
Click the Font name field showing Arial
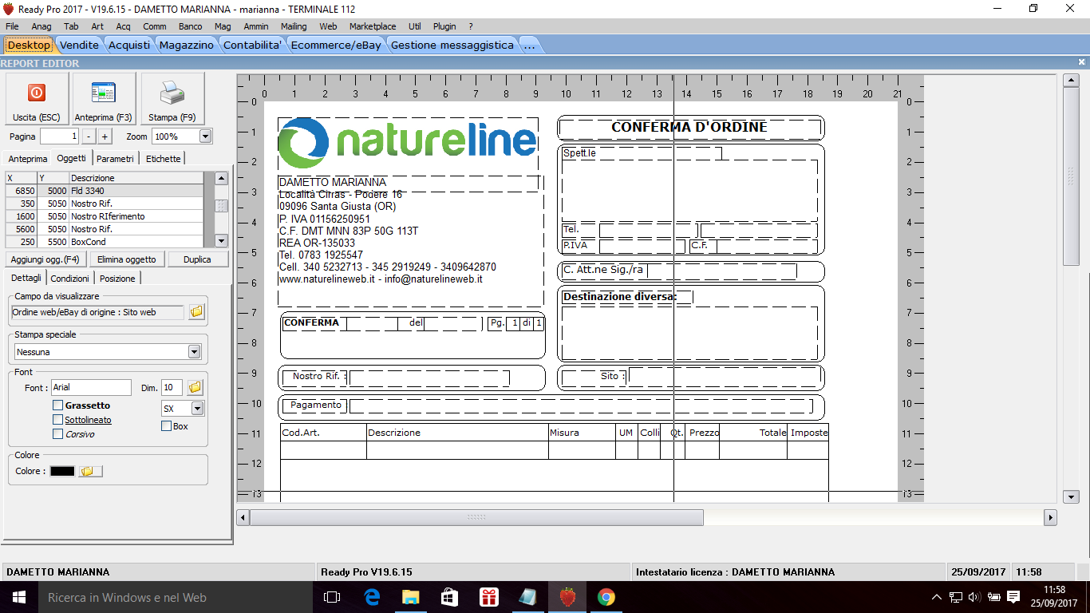click(x=91, y=388)
